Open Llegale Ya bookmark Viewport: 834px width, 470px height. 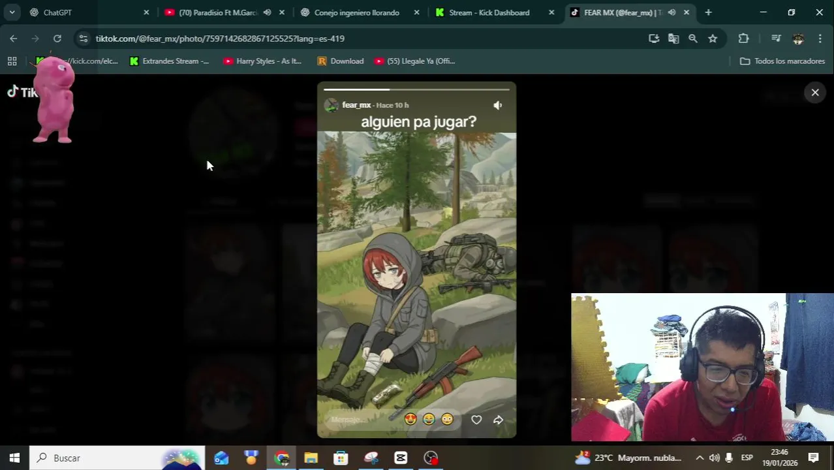pos(414,61)
